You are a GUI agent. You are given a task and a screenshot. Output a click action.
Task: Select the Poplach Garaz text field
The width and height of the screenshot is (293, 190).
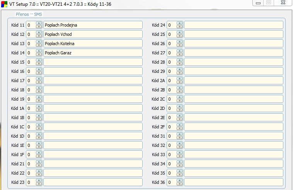point(93,53)
